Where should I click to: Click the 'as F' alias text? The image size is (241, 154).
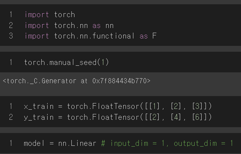pyautogui.click(x=148, y=36)
